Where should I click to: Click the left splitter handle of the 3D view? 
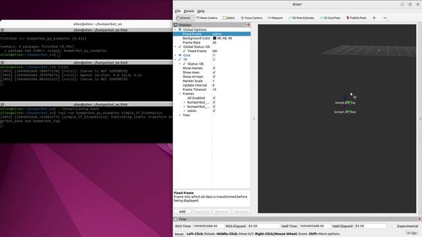[x=254, y=118]
